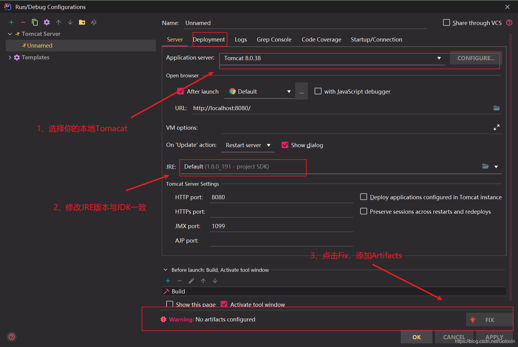
Task: Open browser selection ellipsis button
Action: (302, 91)
